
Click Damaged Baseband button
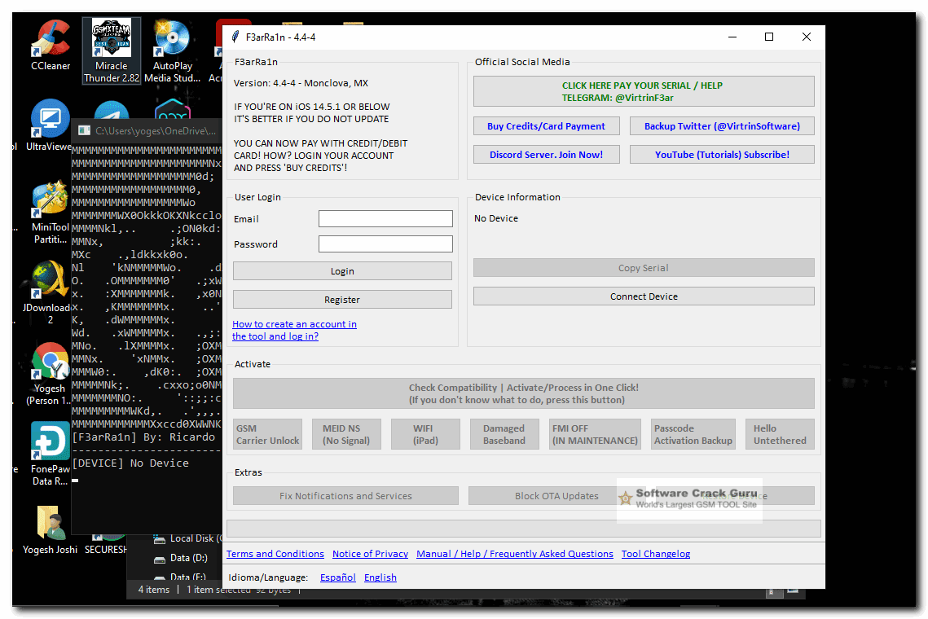(x=504, y=434)
